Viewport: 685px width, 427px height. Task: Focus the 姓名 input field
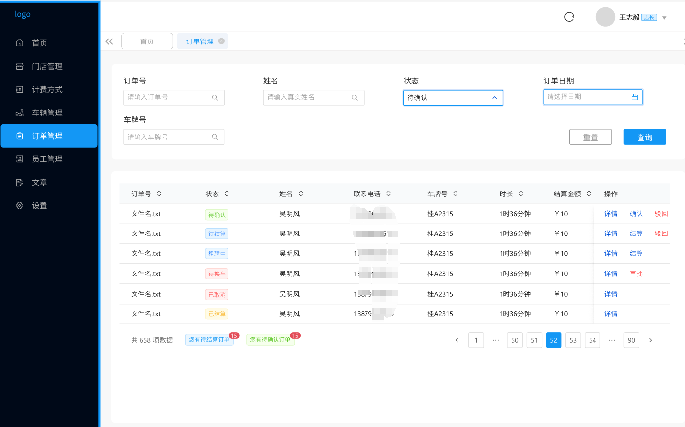point(314,97)
